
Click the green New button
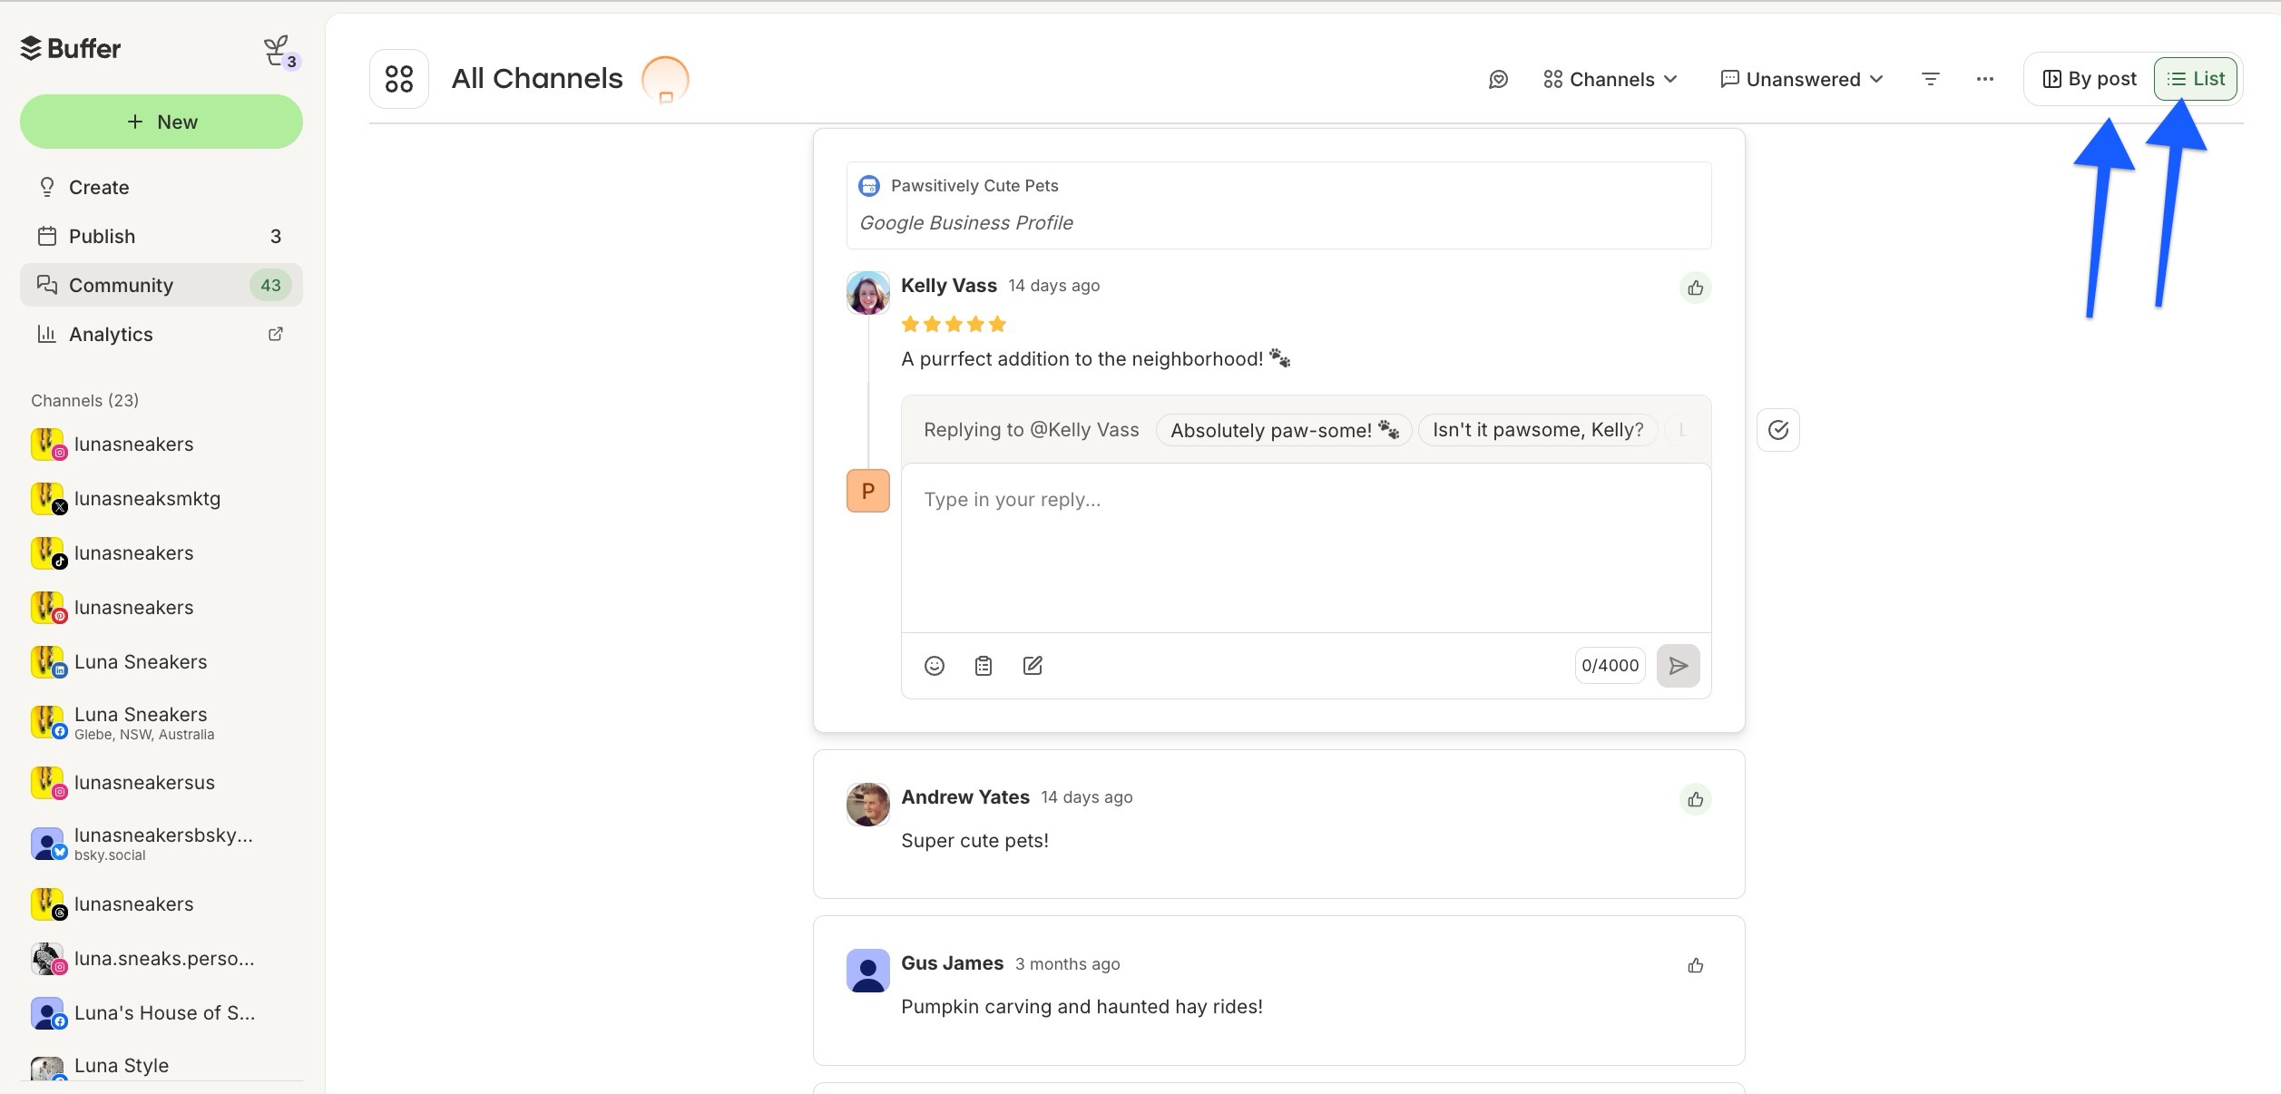coord(162,122)
